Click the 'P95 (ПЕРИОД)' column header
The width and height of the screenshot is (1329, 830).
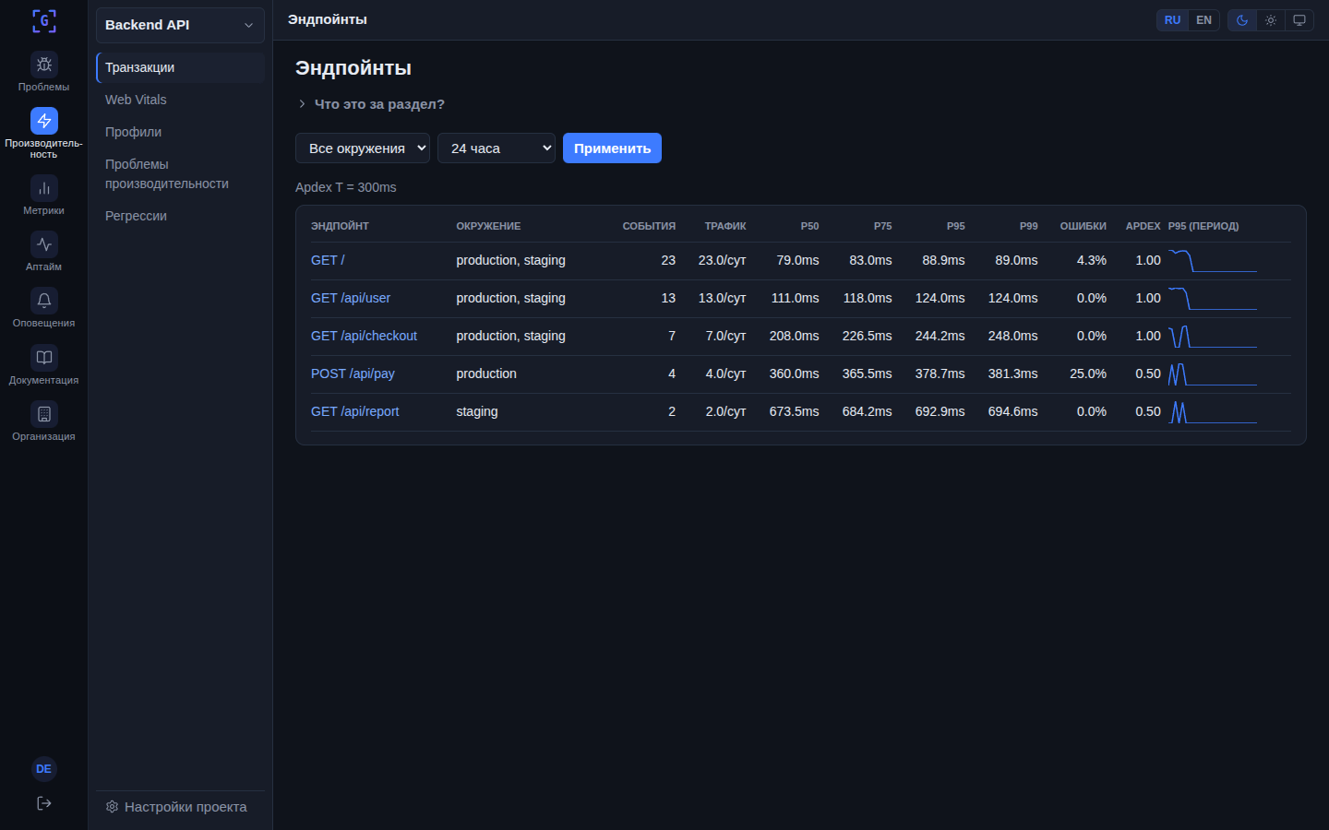[1203, 226]
